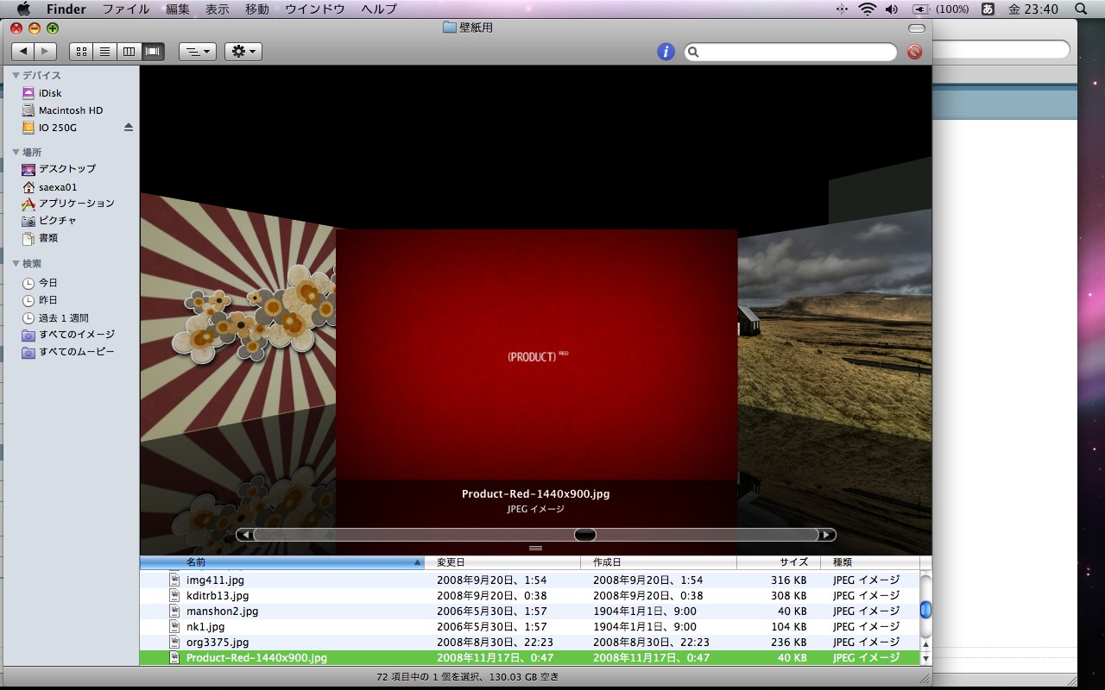This screenshot has height=690, width=1105.
Task: Open the 編集 menu
Action: (178, 9)
